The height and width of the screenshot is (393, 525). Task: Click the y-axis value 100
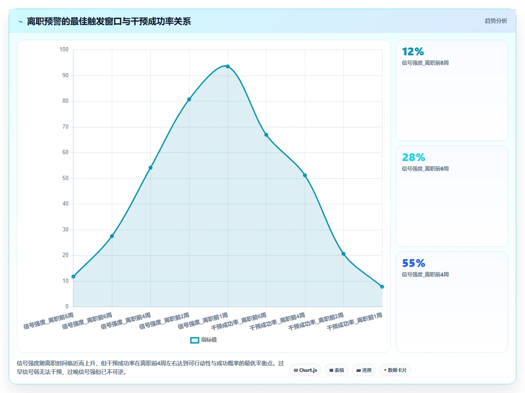pos(64,50)
